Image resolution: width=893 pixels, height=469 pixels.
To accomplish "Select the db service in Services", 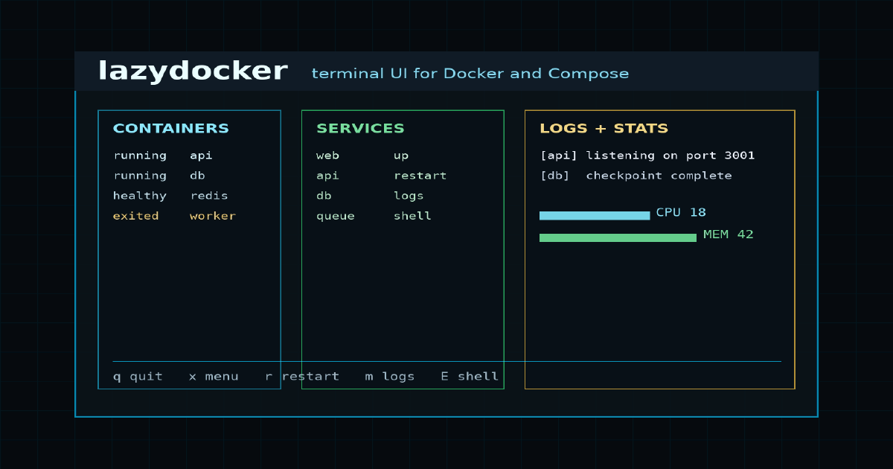I will pos(324,196).
